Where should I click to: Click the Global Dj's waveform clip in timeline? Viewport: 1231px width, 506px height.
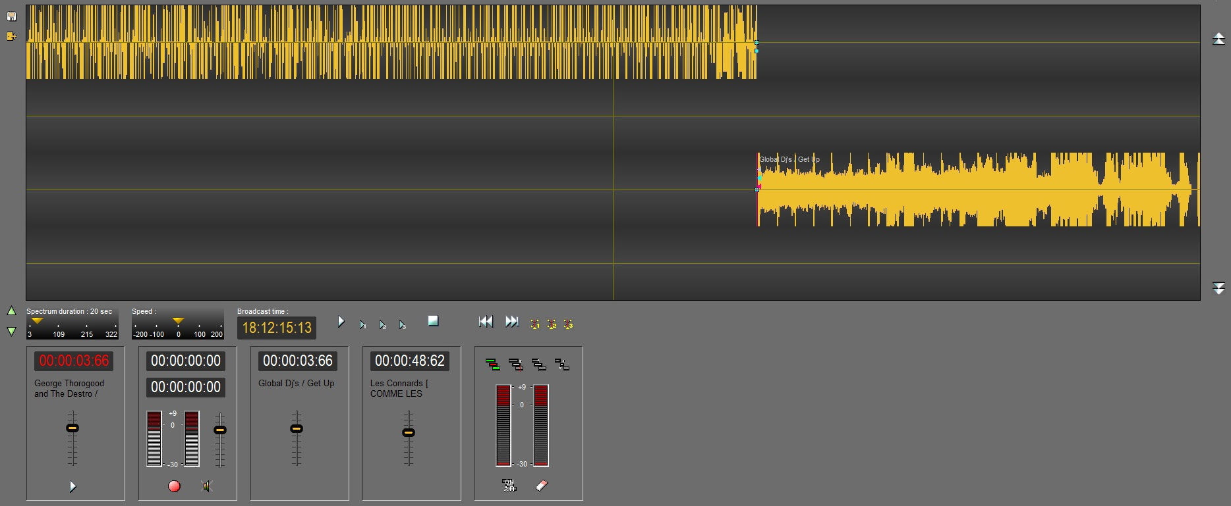(x=975, y=190)
